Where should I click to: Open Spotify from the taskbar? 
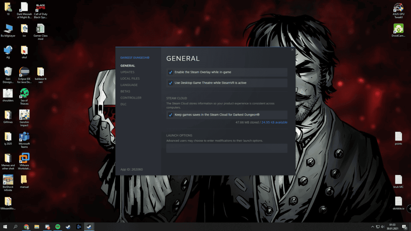(x=58, y=227)
